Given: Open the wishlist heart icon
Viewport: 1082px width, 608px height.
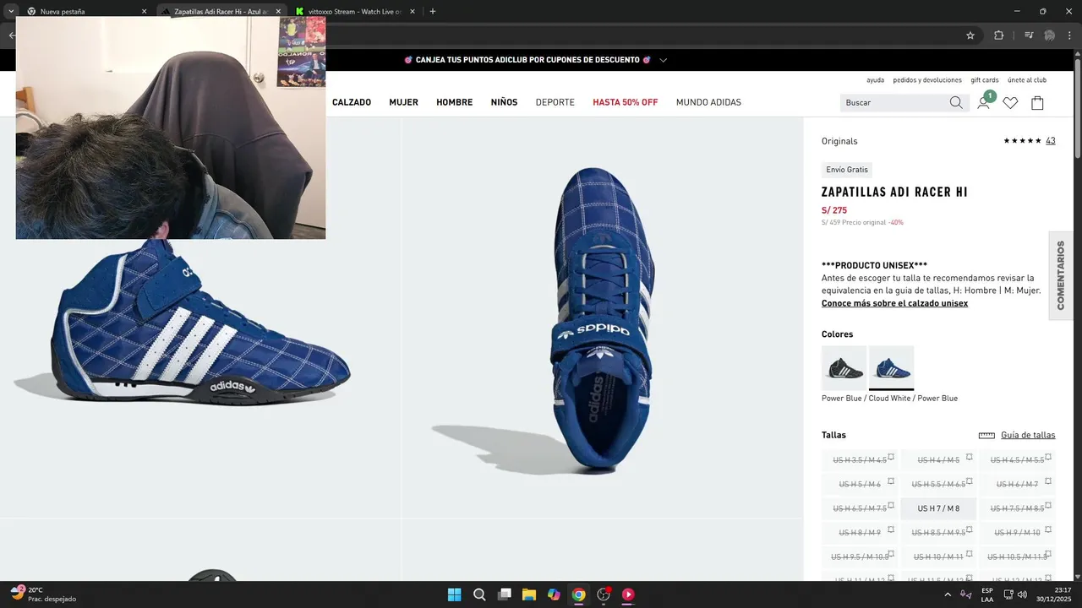Looking at the screenshot, I should coord(1010,103).
